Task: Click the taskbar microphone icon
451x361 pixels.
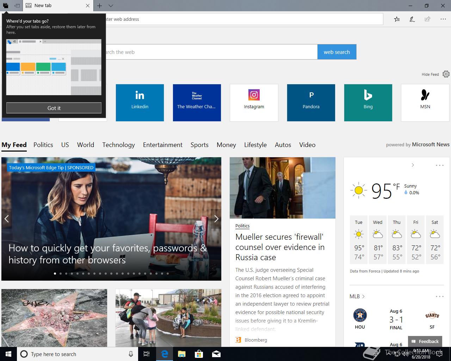Action: pyautogui.click(x=131, y=354)
